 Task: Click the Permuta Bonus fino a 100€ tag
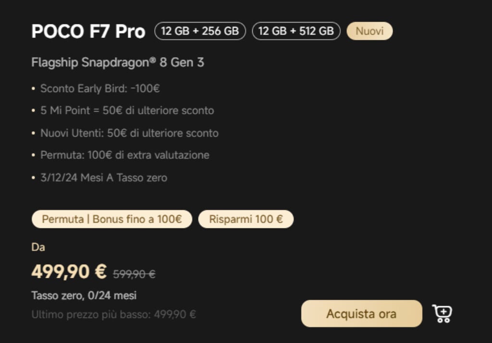click(111, 219)
